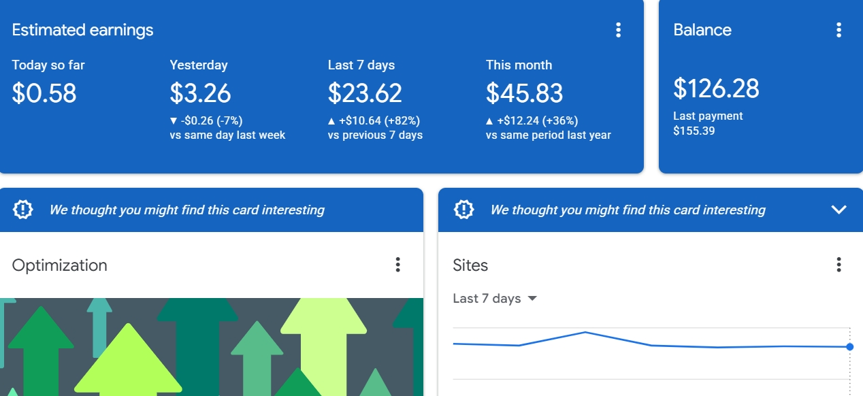Viewport: 863px width, 396px height.
Task: Click the Estimated earnings heading
Action: coord(82,30)
